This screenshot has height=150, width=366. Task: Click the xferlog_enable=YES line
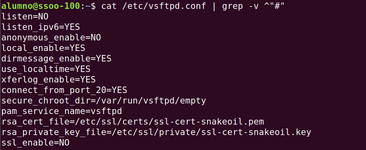click(49, 80)
